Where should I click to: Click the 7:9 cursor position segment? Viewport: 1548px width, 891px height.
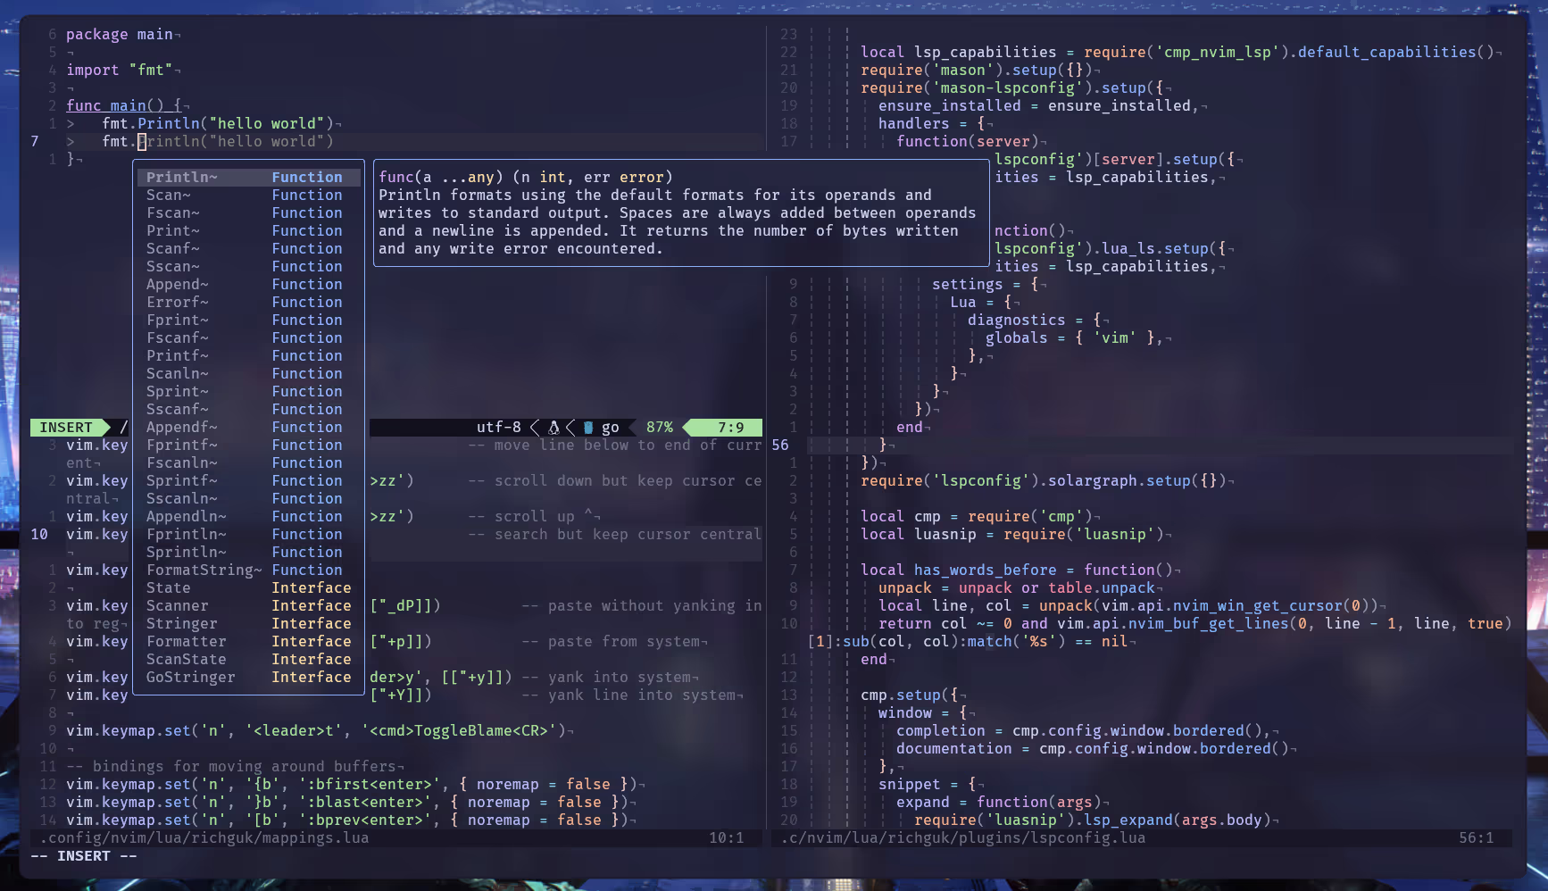click(x=730, y=428)
